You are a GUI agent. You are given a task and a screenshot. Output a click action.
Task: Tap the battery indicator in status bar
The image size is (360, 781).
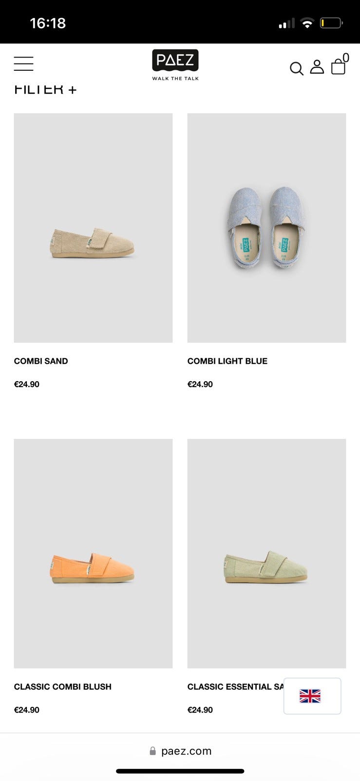pos(331,23)
